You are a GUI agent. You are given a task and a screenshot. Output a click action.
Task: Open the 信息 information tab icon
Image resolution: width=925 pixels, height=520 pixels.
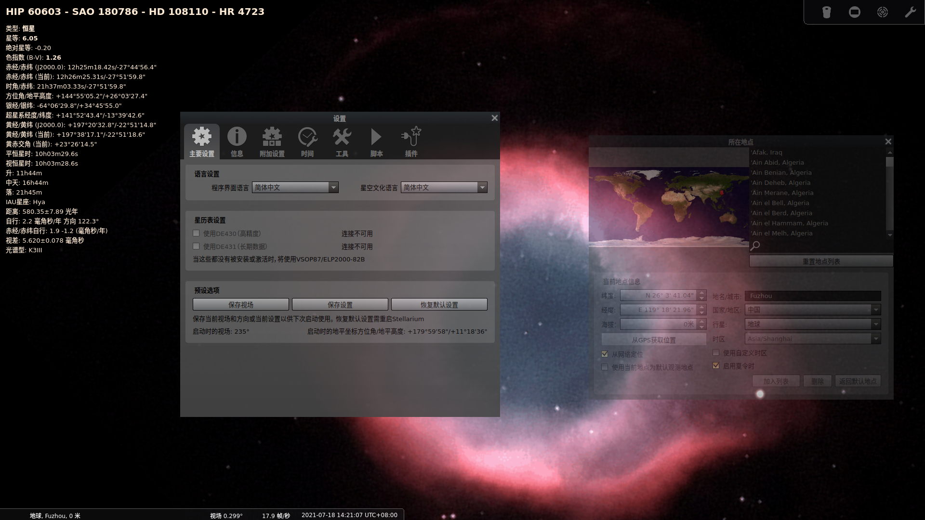pos(237,142)
